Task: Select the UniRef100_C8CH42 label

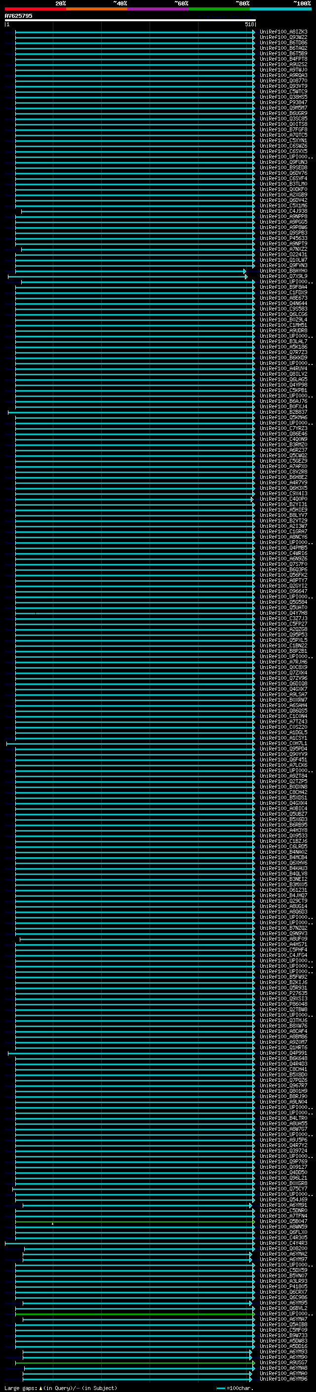Action: [x=283, y=792]
